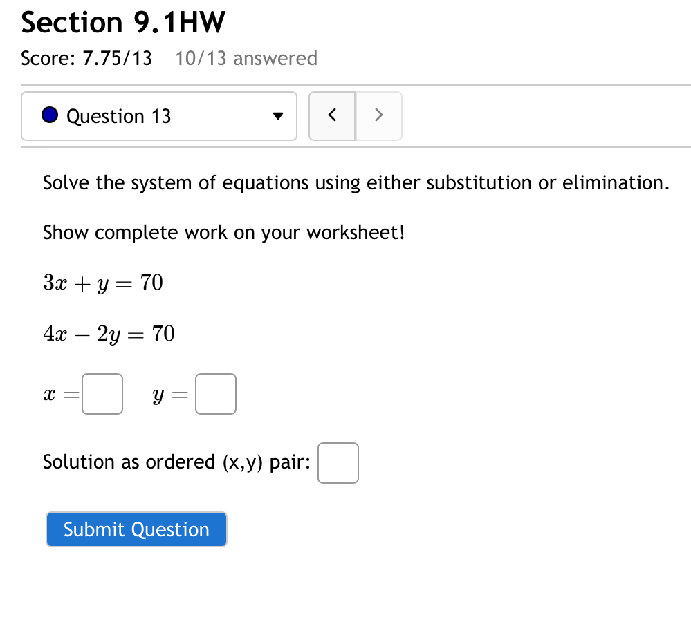Screen dimensions: 691x624
Task: Click the Solve the system instruction text
Action: [x=356, y=182]
